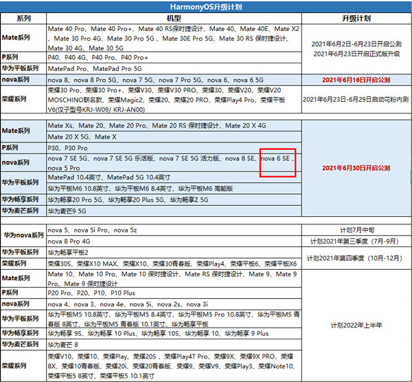The image size is (412, 382).
Task: Select MatePad 10.4英寸、MatePad 5G 10.4英寸 cell
Action: click(x=174, y=178)
